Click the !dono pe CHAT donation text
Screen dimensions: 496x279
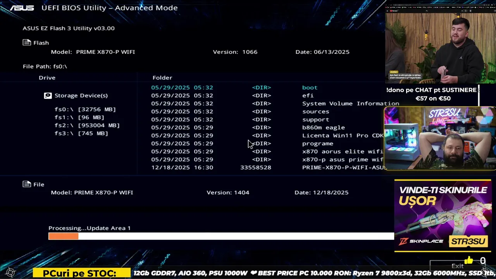tap(431, 90)
